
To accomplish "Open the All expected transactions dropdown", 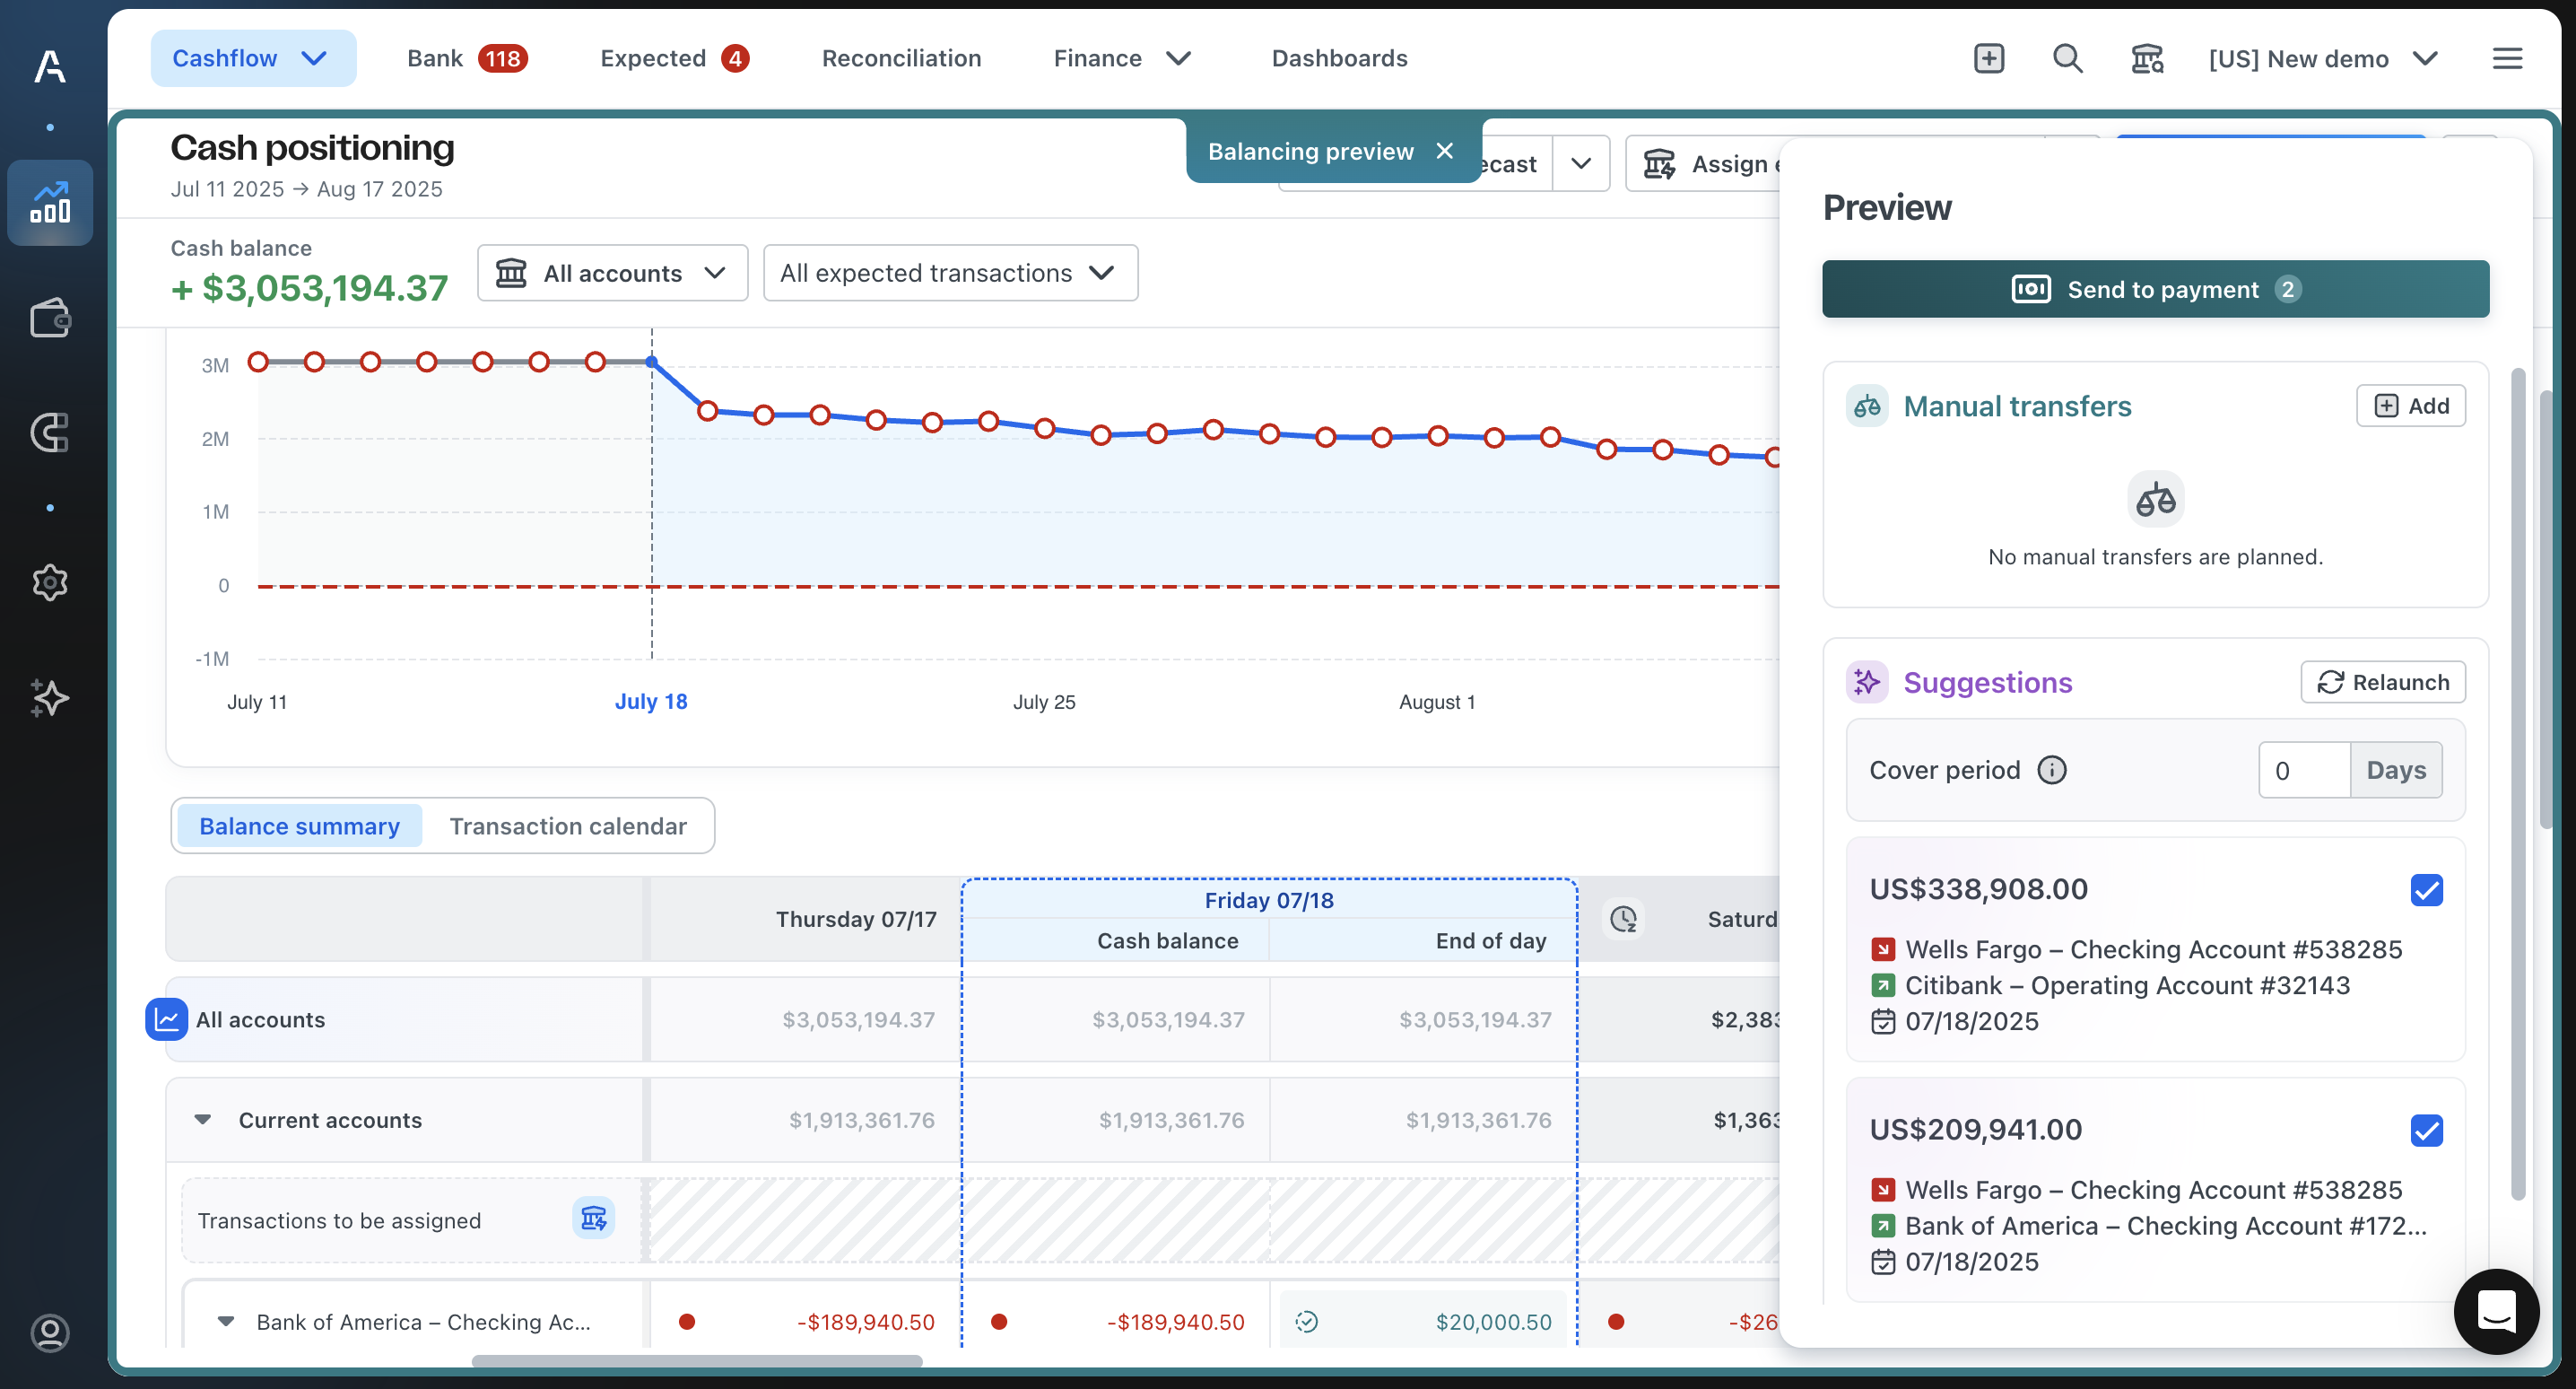I will point(949,272).
